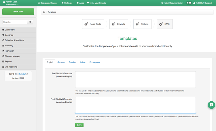This screenshot has width=216, height=131.
Task: Open the green help chat bubble
Action: [x=211, y=105]
